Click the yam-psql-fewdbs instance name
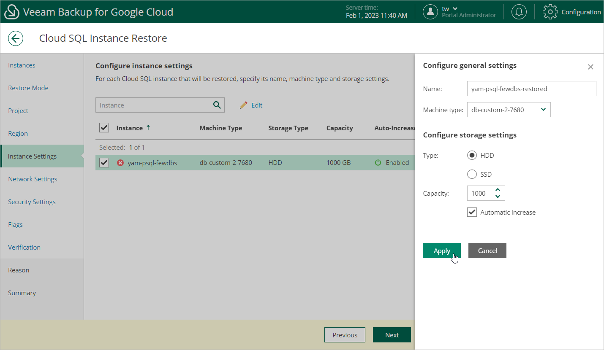This screenshot has width=604, height=350. click(152, 162)
